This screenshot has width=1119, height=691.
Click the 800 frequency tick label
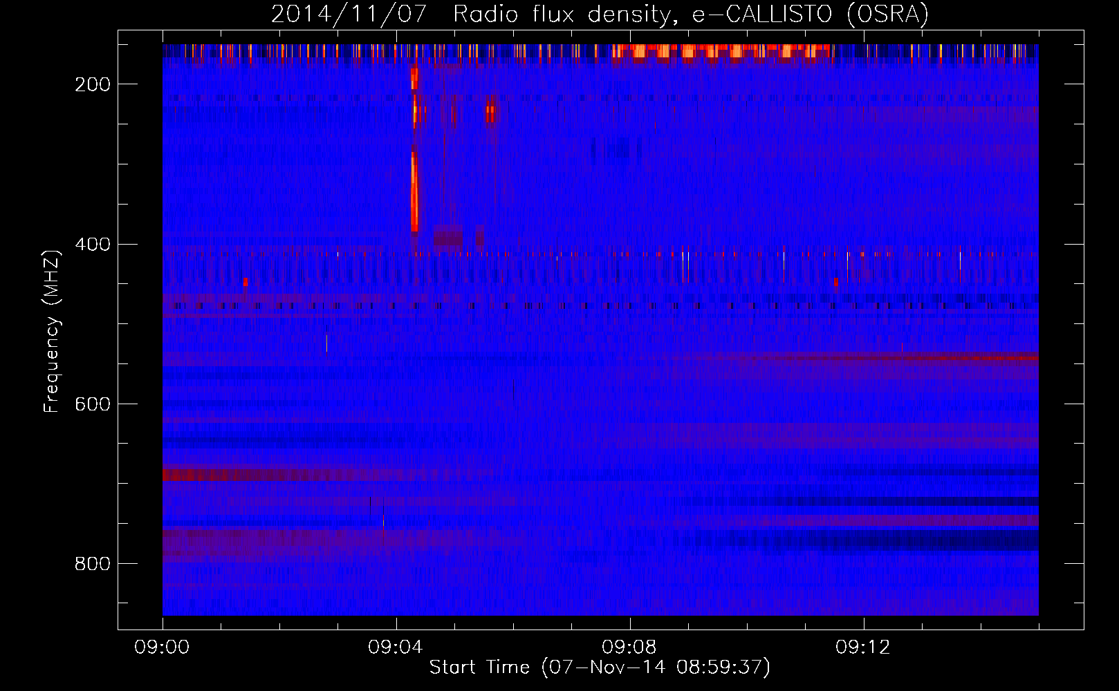pos(92,565)
